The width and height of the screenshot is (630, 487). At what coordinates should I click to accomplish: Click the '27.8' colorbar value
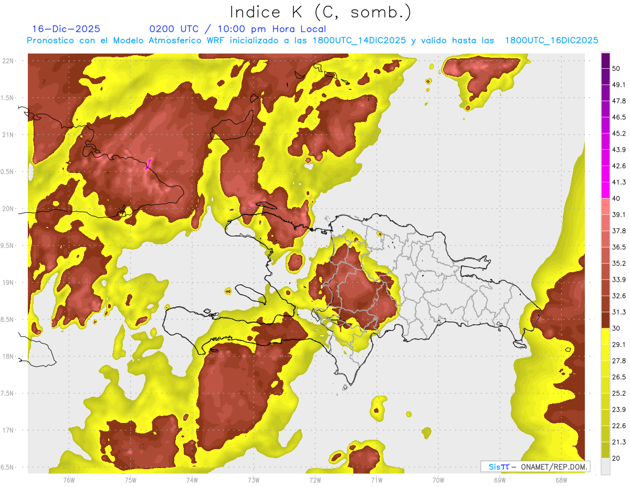618,361
